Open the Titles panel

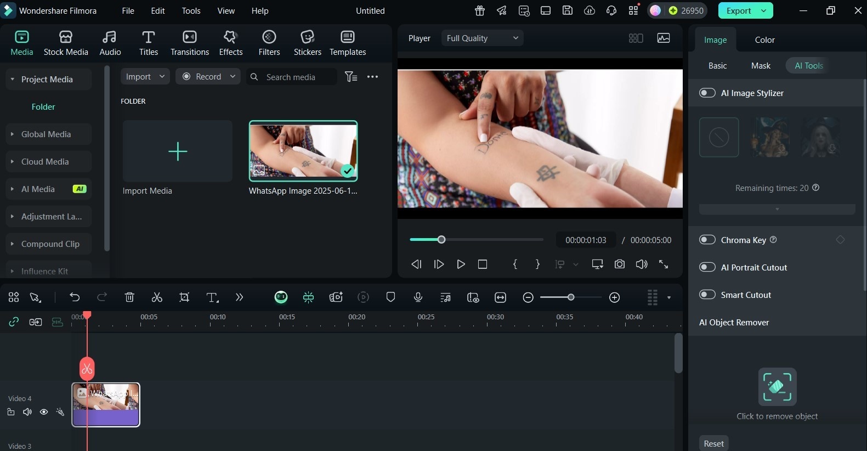[148, 43]
